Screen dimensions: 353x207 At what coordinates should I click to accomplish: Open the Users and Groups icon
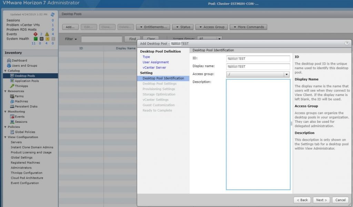pos(9,66)
